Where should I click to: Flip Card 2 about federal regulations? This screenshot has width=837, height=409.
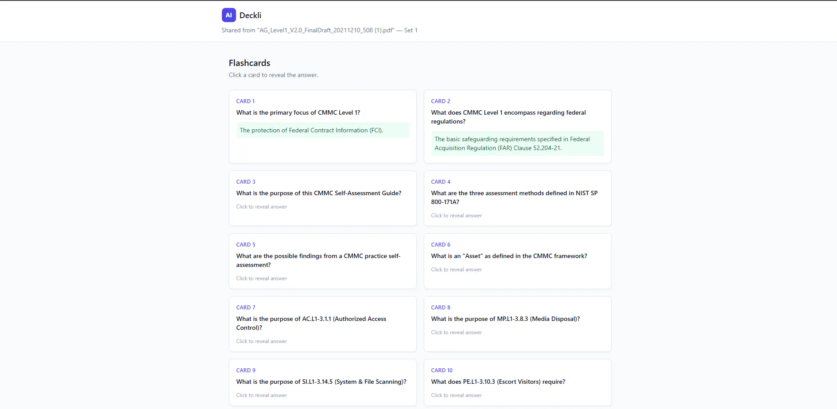pyautogui.click(x=517, y=127)
